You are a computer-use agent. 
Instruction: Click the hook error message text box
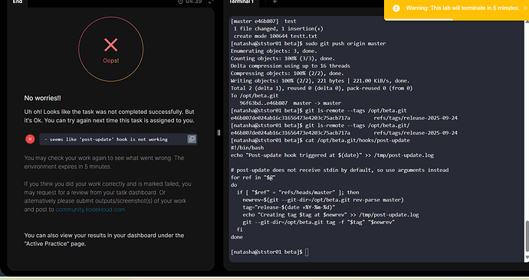point(118,139)
